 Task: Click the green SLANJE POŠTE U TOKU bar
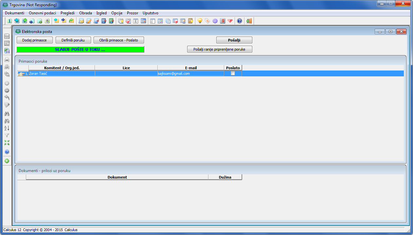80,50
